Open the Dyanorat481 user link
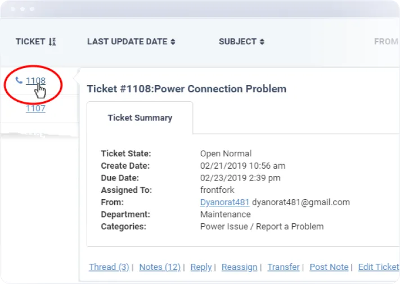Viewport: 400px width, 284px height. (224, 202)
